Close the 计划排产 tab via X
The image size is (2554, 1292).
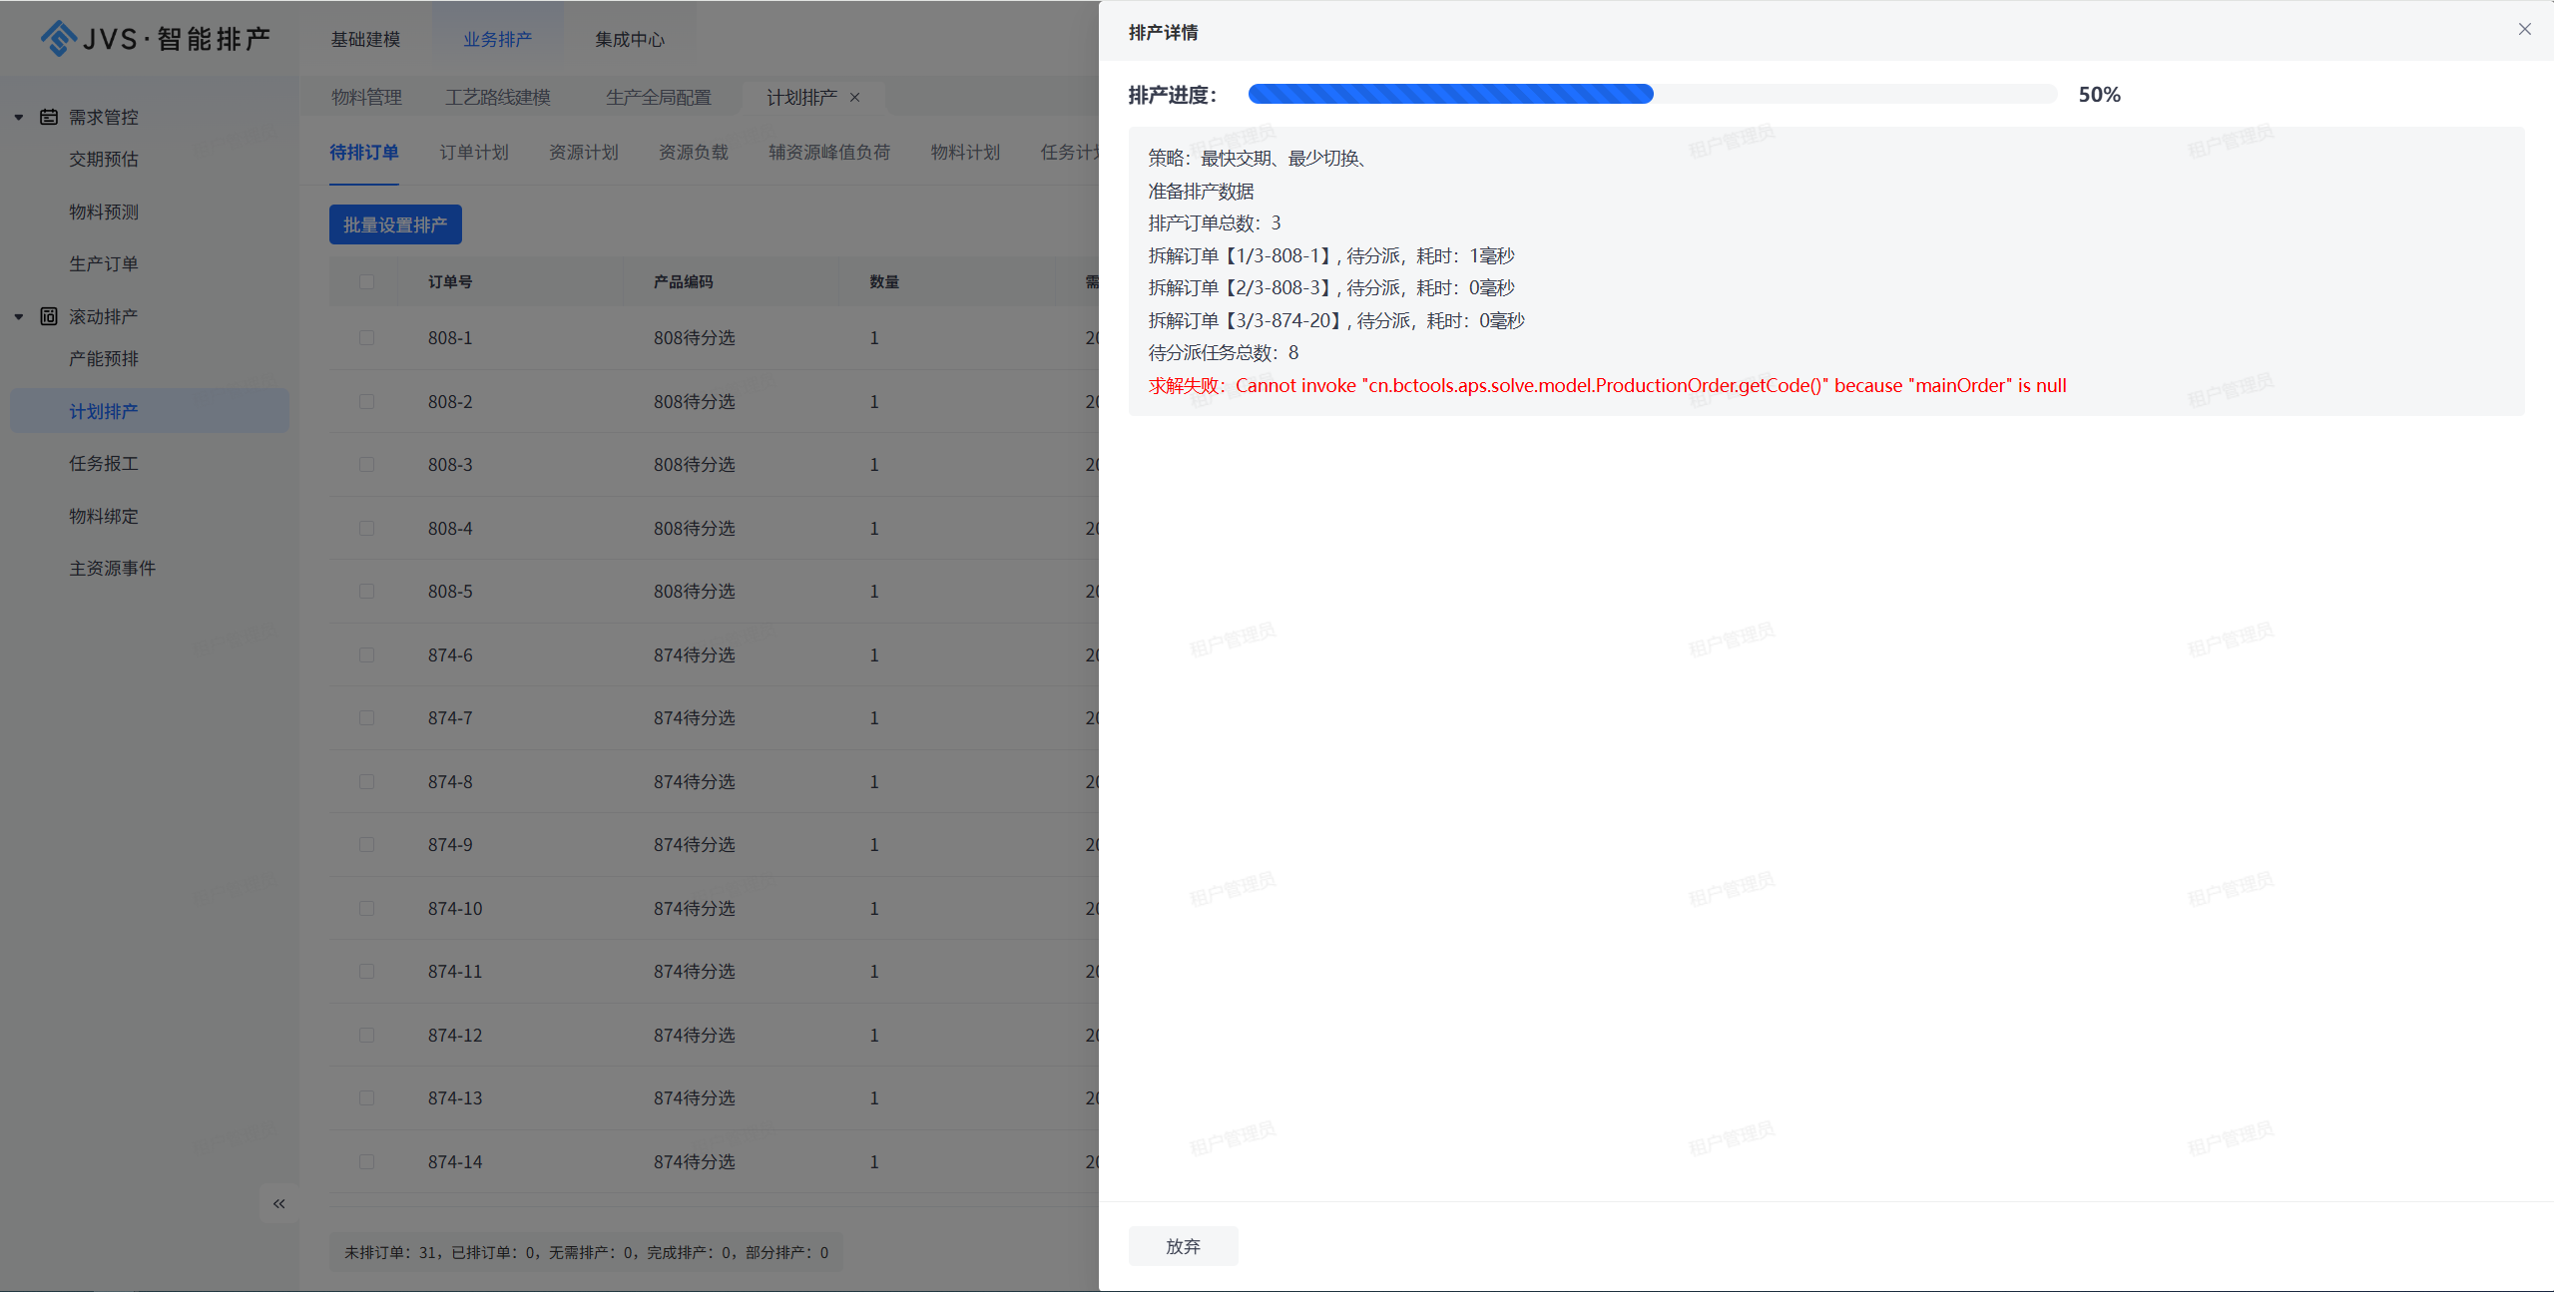pos(854,97)
